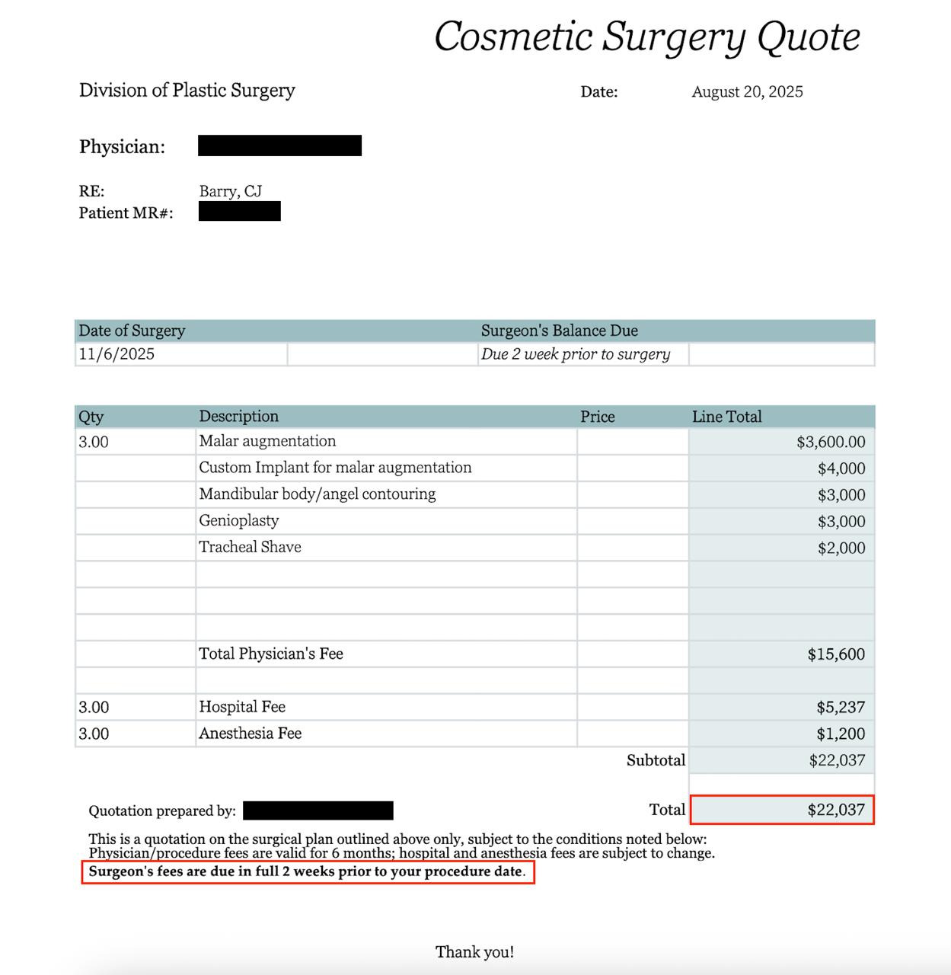Viewport: 951px width, 975px height.
Task: Click the date August 20, 2025
Action: coord(747,92)
